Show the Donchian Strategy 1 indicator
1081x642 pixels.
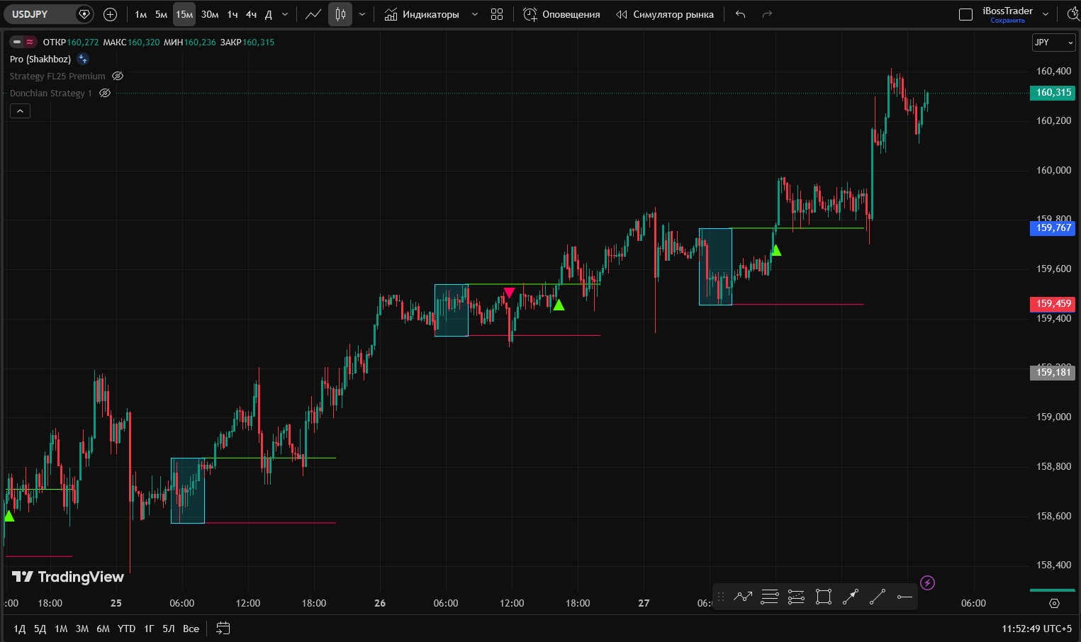click(x=105, y=94)
